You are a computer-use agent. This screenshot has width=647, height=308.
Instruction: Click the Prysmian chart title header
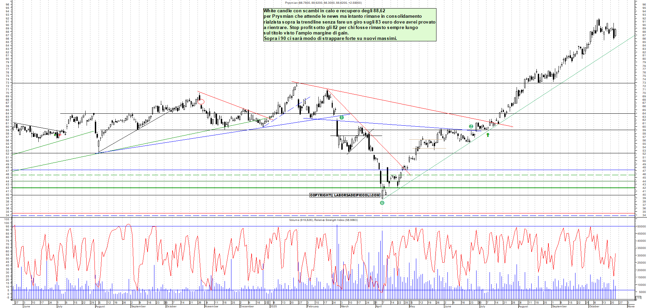[323, 3]
